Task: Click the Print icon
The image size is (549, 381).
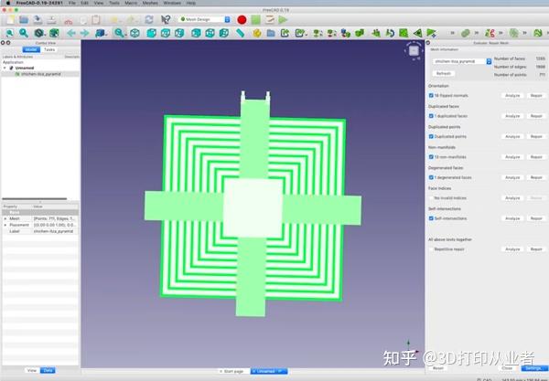Action: 51,20
